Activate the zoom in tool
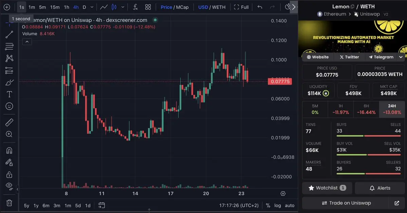407x213 pixels. click(x=9, y=134)
